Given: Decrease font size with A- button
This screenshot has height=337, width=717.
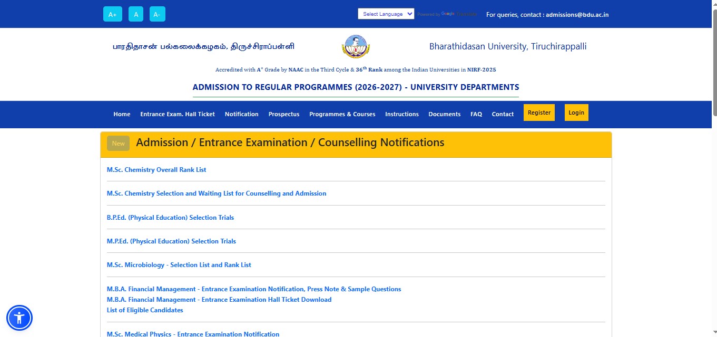Looking at the screenshot, I should click(x=158, y=14).
